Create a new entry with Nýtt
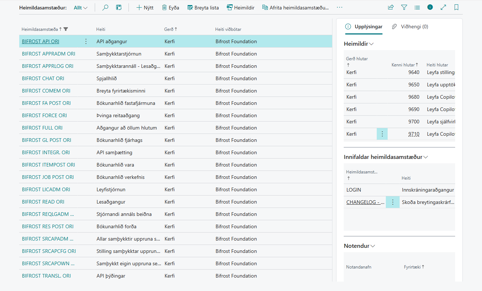Screen dimensions: 482x291 coord(145,7)
